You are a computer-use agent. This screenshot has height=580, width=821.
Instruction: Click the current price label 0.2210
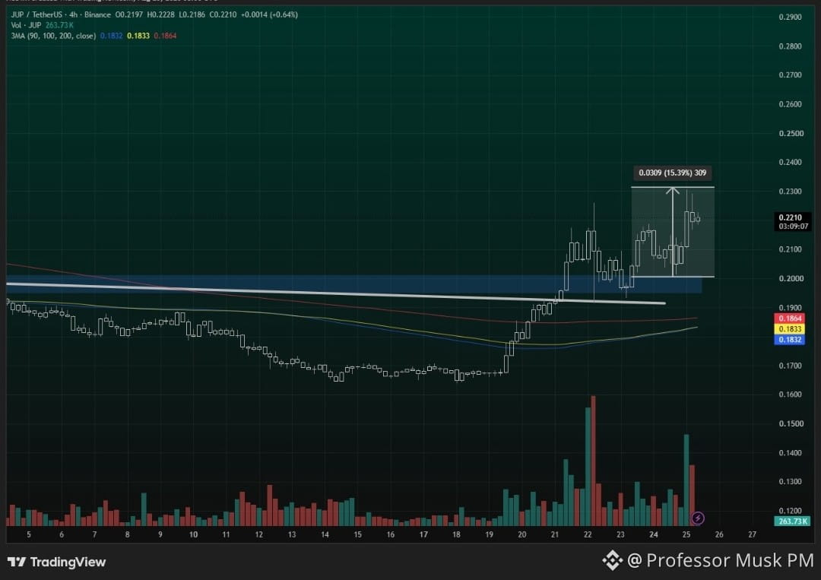point(790,217)
